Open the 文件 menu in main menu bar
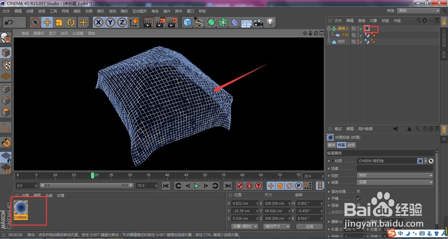Image resolution: width=448 pixels, height=239 pixels. click(6, 11)
